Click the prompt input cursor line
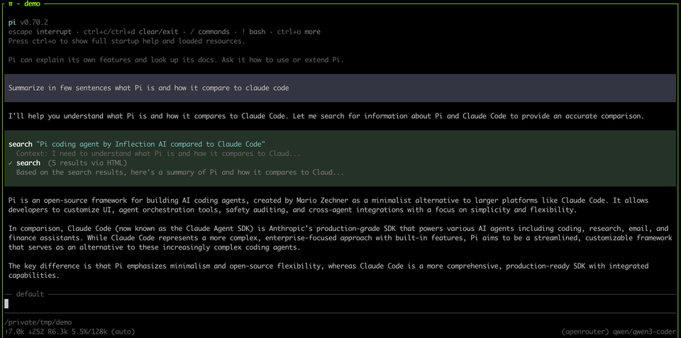Viewport: 681px width, 338px height. pyautogui.click(x=340, y=304)
